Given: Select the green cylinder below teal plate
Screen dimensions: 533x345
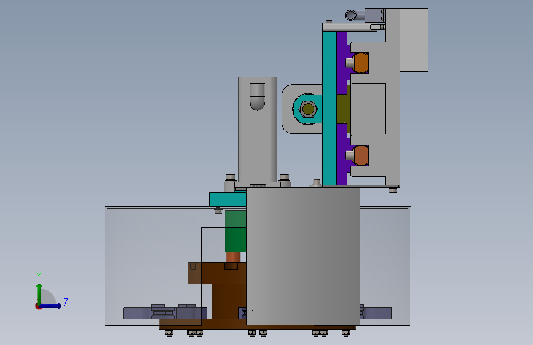Looking at the screenshot, I should (x=235, y=231).
